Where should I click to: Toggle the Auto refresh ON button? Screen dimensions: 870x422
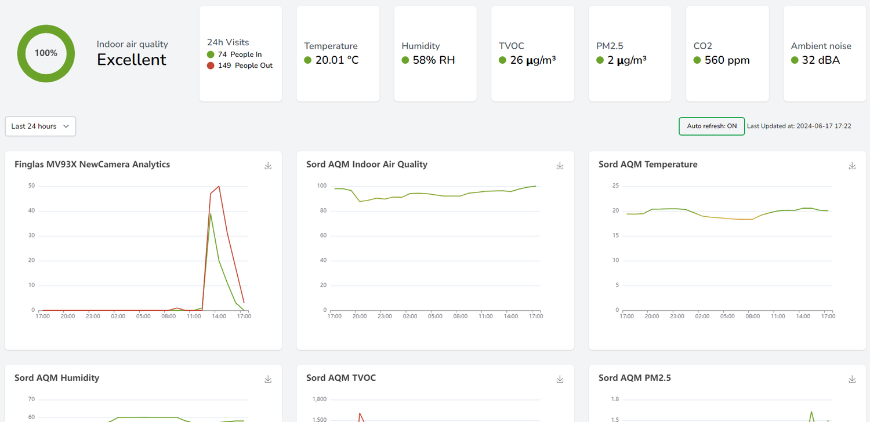click(x=712, y=126)
